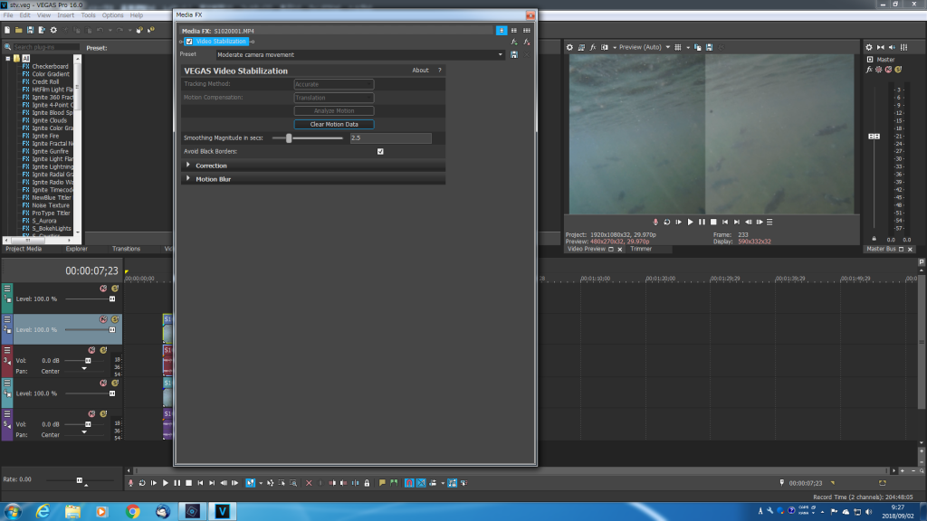Open the Master bus FX icon
927x521 pixels.
point(870,70)
